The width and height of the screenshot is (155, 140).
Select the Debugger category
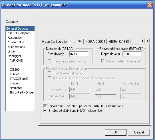[x=15, y=56]
